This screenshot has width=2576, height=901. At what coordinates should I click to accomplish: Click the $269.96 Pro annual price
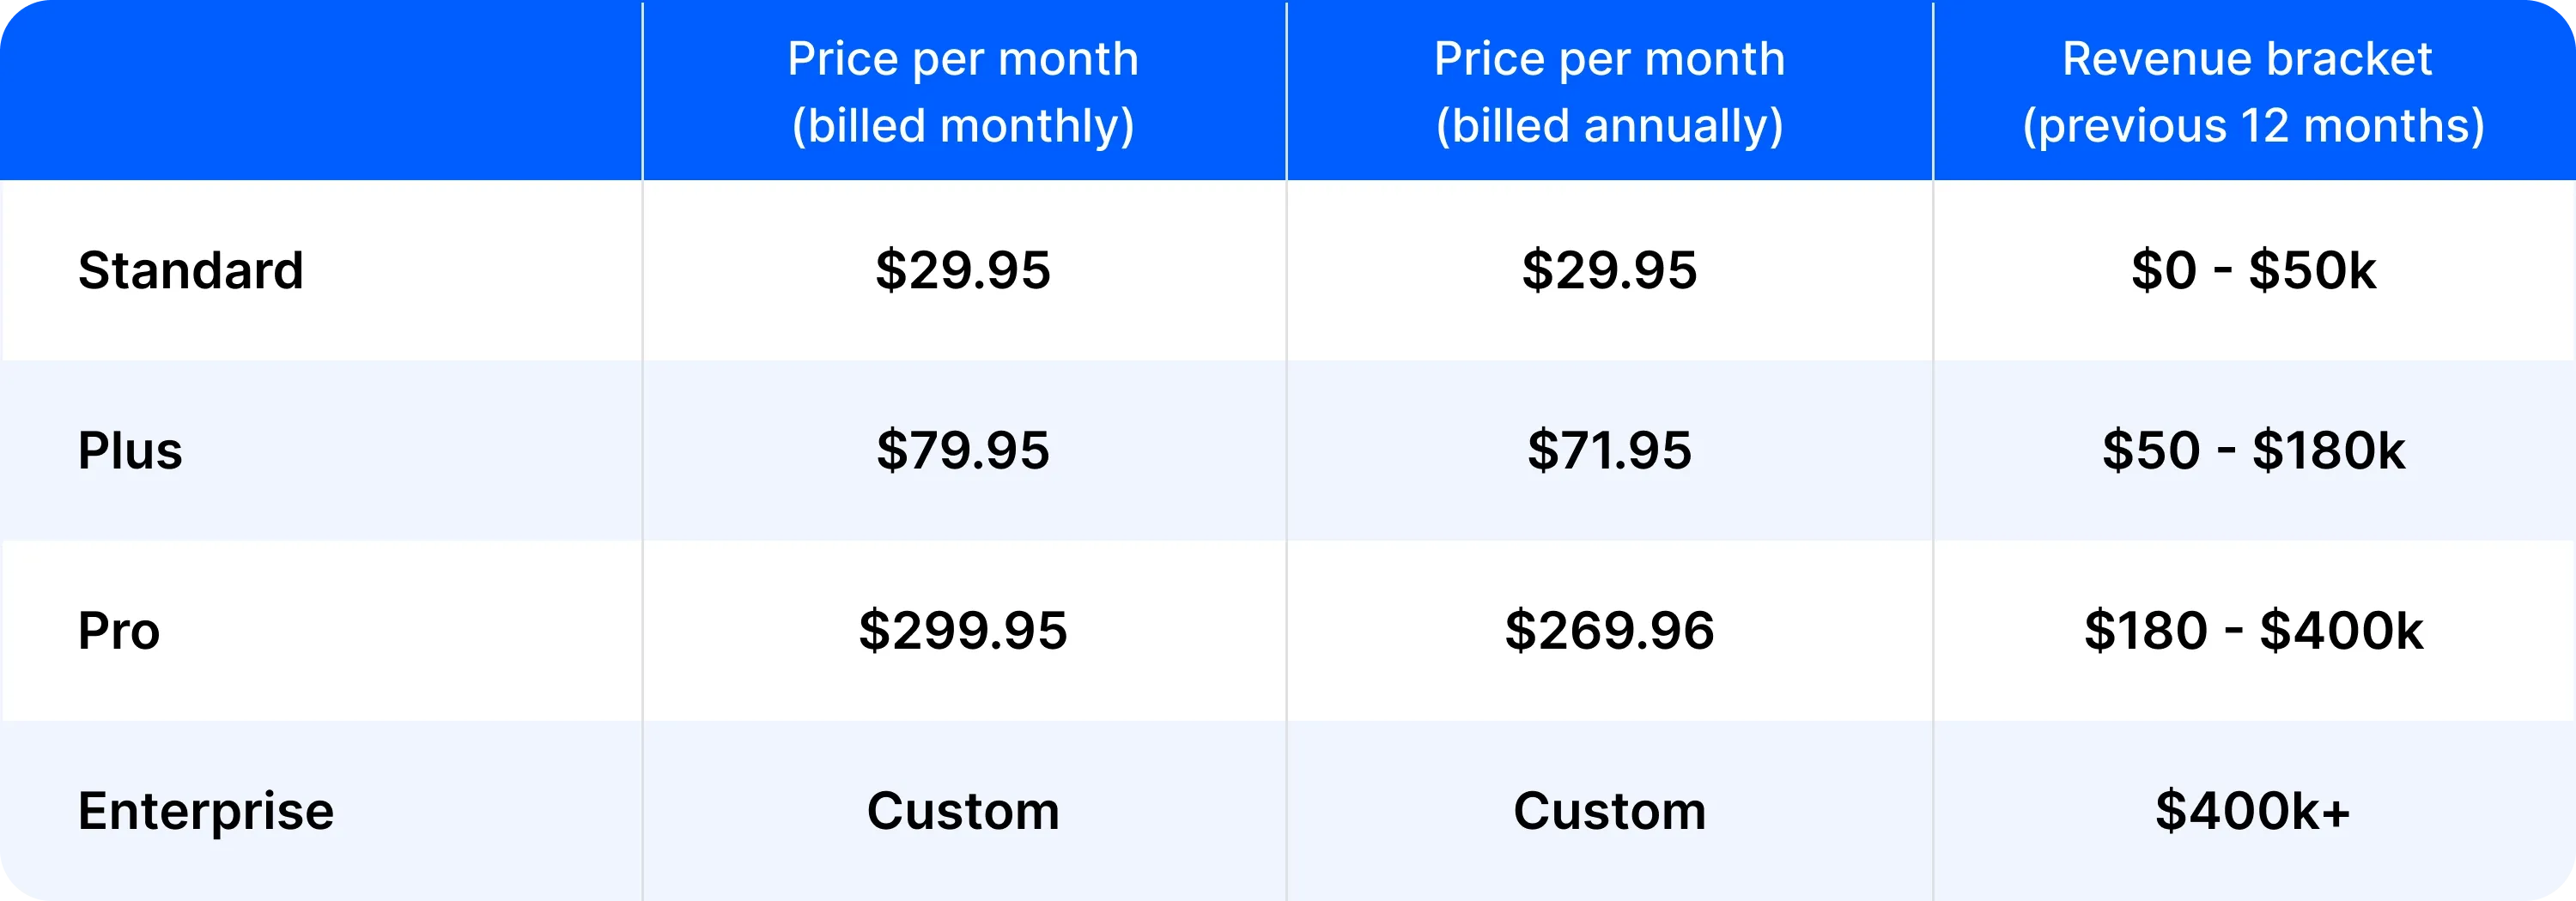1609,632
